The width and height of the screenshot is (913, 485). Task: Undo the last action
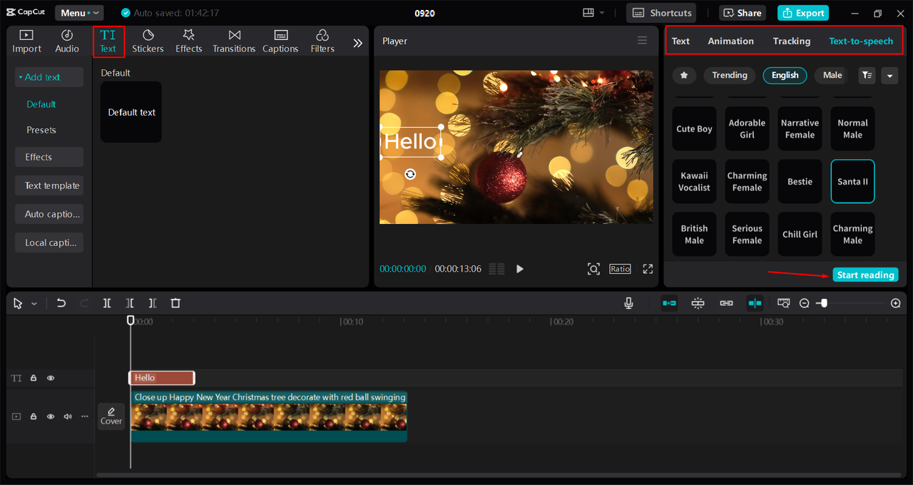pyautogui.click(x=61, y=303)
